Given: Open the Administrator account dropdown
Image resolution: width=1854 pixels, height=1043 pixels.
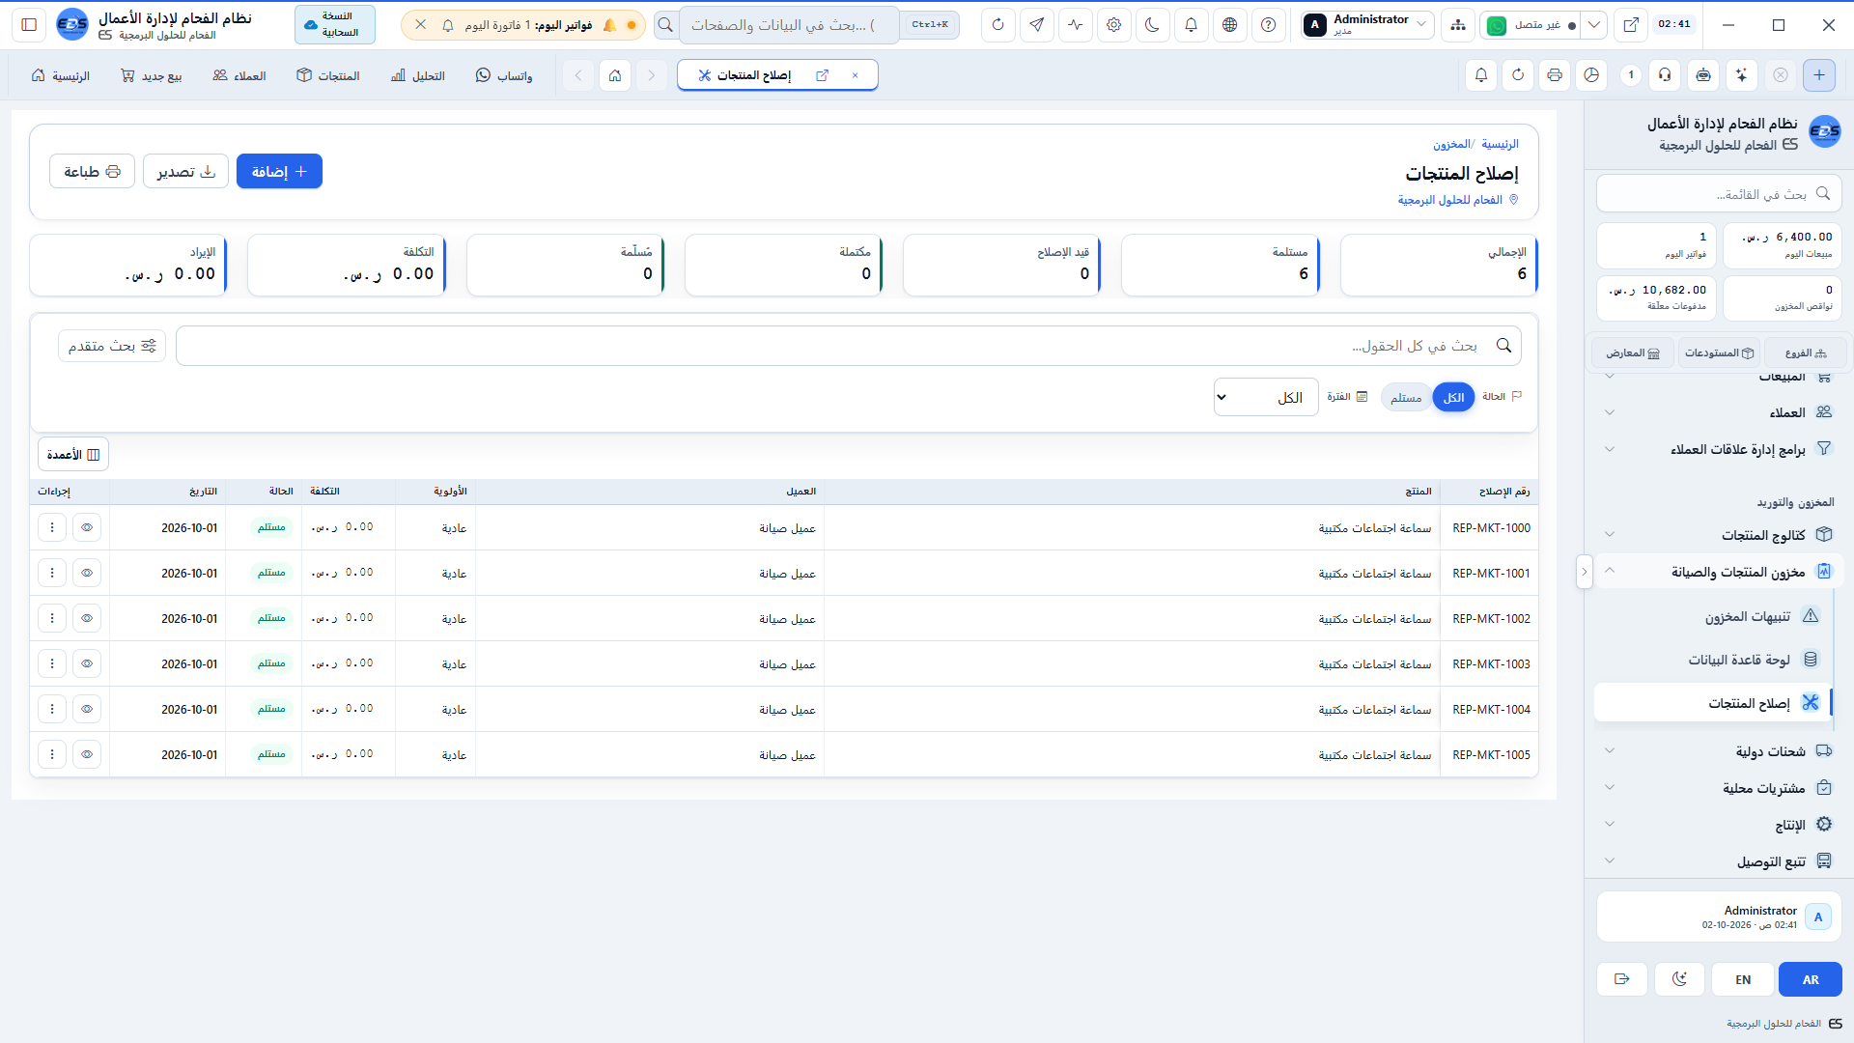Looking at the screenshot, I should (1366, 25).
